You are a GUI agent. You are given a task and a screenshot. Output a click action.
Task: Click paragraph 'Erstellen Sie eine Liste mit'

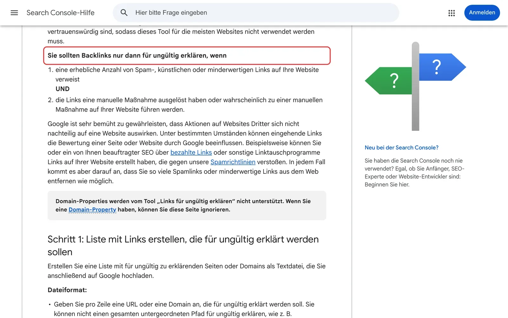[x=186, y=271]
